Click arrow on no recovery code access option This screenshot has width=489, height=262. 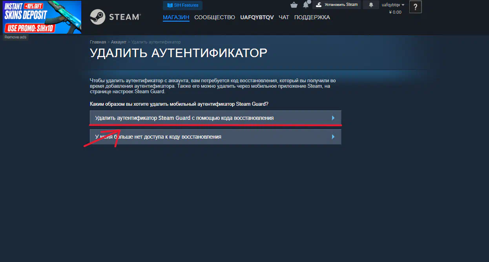click(333, 137)
